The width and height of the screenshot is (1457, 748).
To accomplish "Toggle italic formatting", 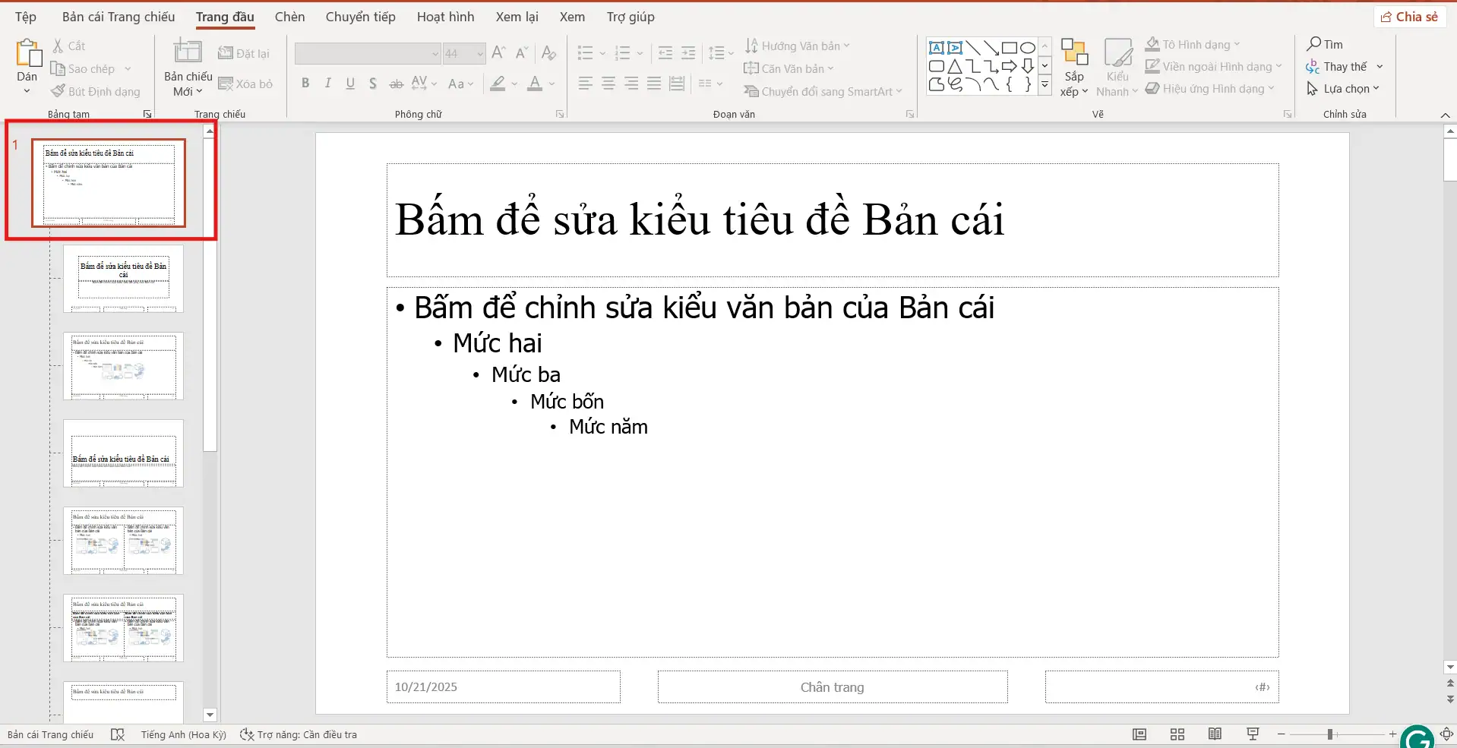I will click(327, 83).
